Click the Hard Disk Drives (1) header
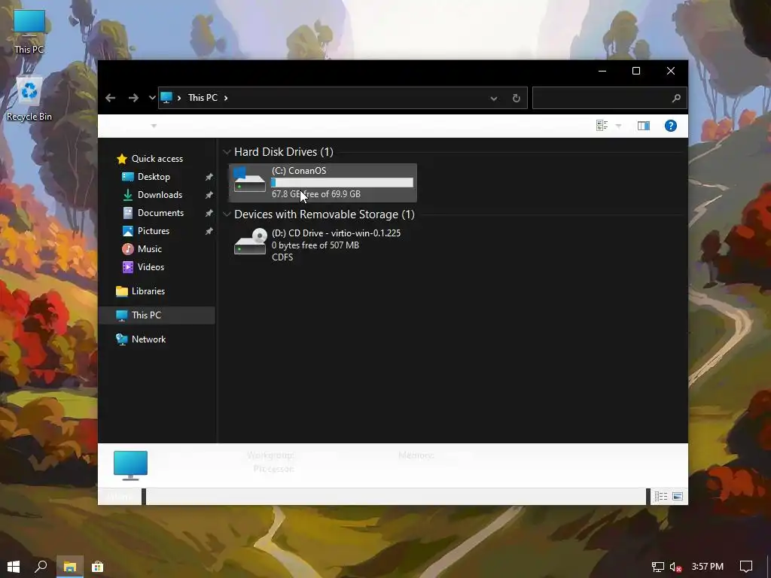The width and height of the screenshot is (771, 578). (x=284, y=152)
